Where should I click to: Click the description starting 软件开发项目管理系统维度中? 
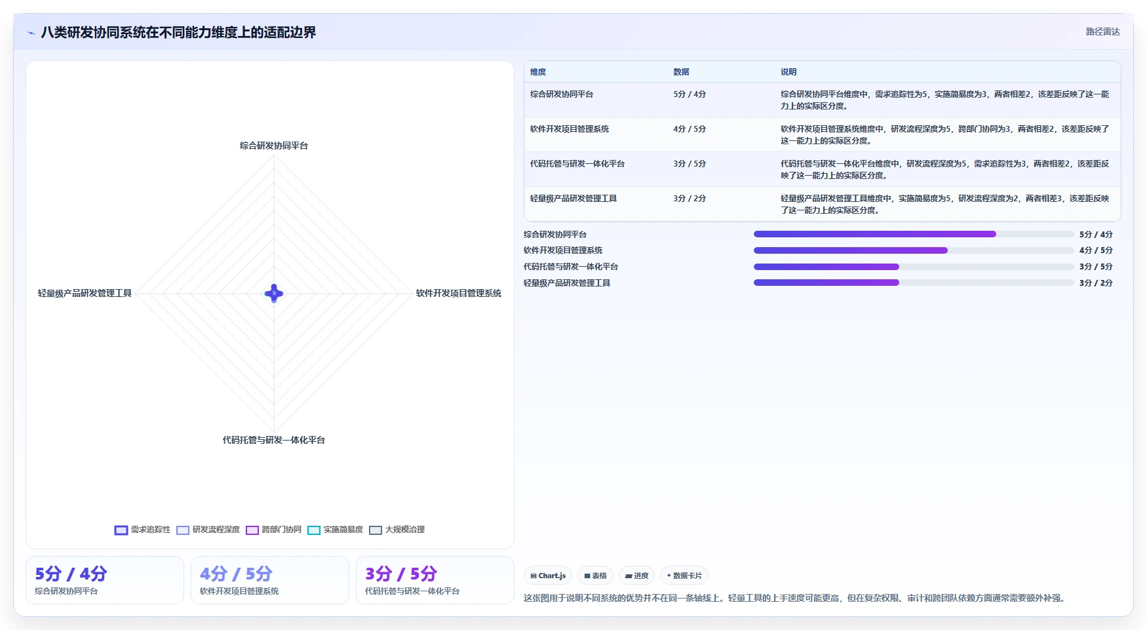pos(944,135)
